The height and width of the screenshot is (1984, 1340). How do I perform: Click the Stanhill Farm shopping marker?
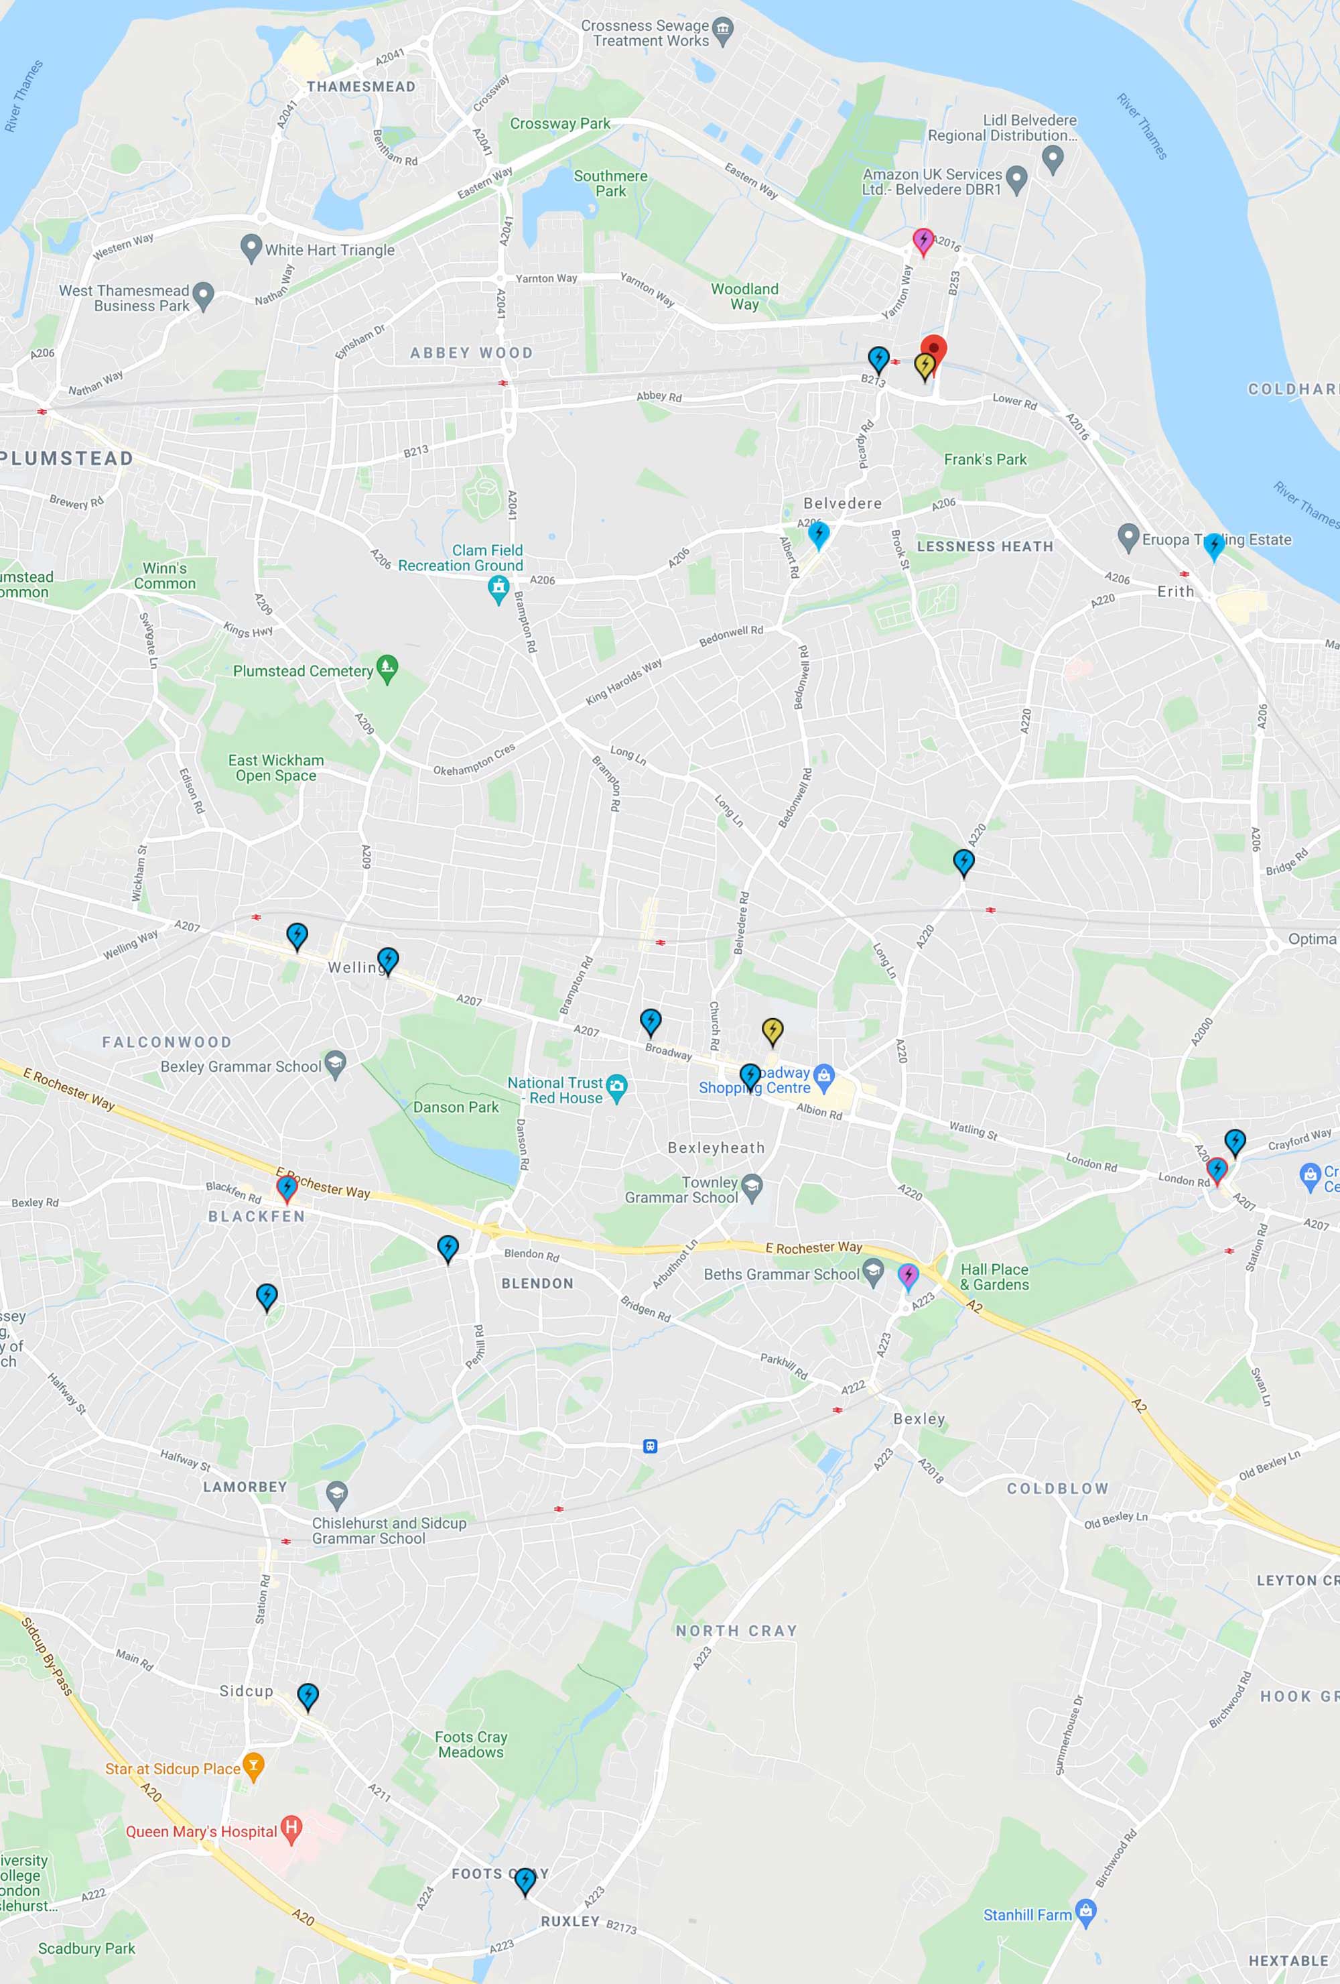point(1085,1914)
